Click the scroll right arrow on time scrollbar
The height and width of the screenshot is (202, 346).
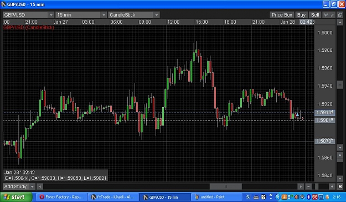pyautogui.click(x=301, y=187)
